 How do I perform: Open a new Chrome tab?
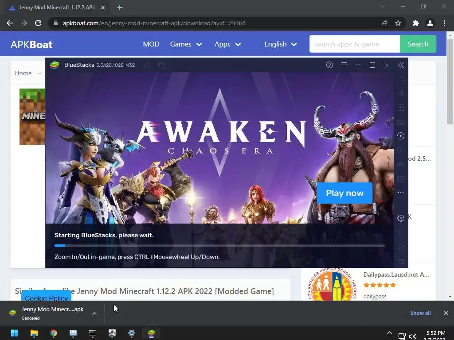tap(120, 8)
